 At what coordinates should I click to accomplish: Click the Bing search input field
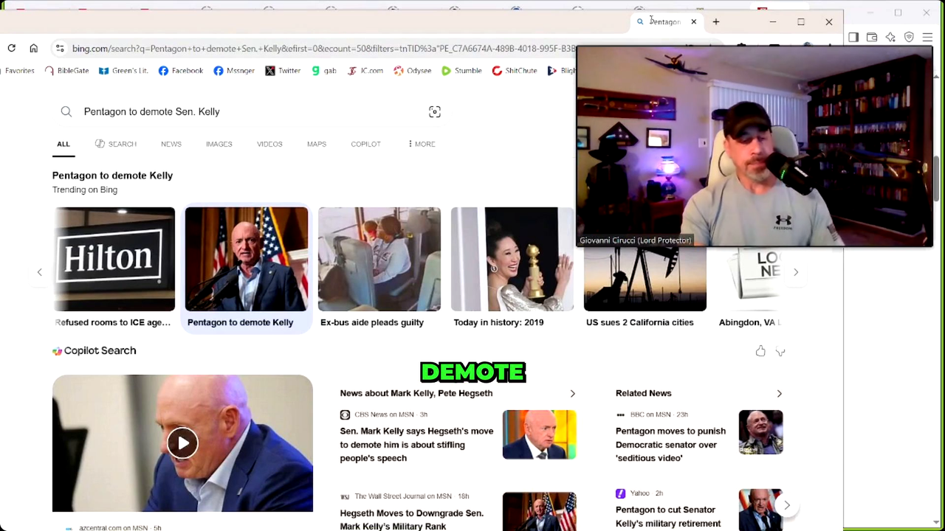tap(244, 112)
